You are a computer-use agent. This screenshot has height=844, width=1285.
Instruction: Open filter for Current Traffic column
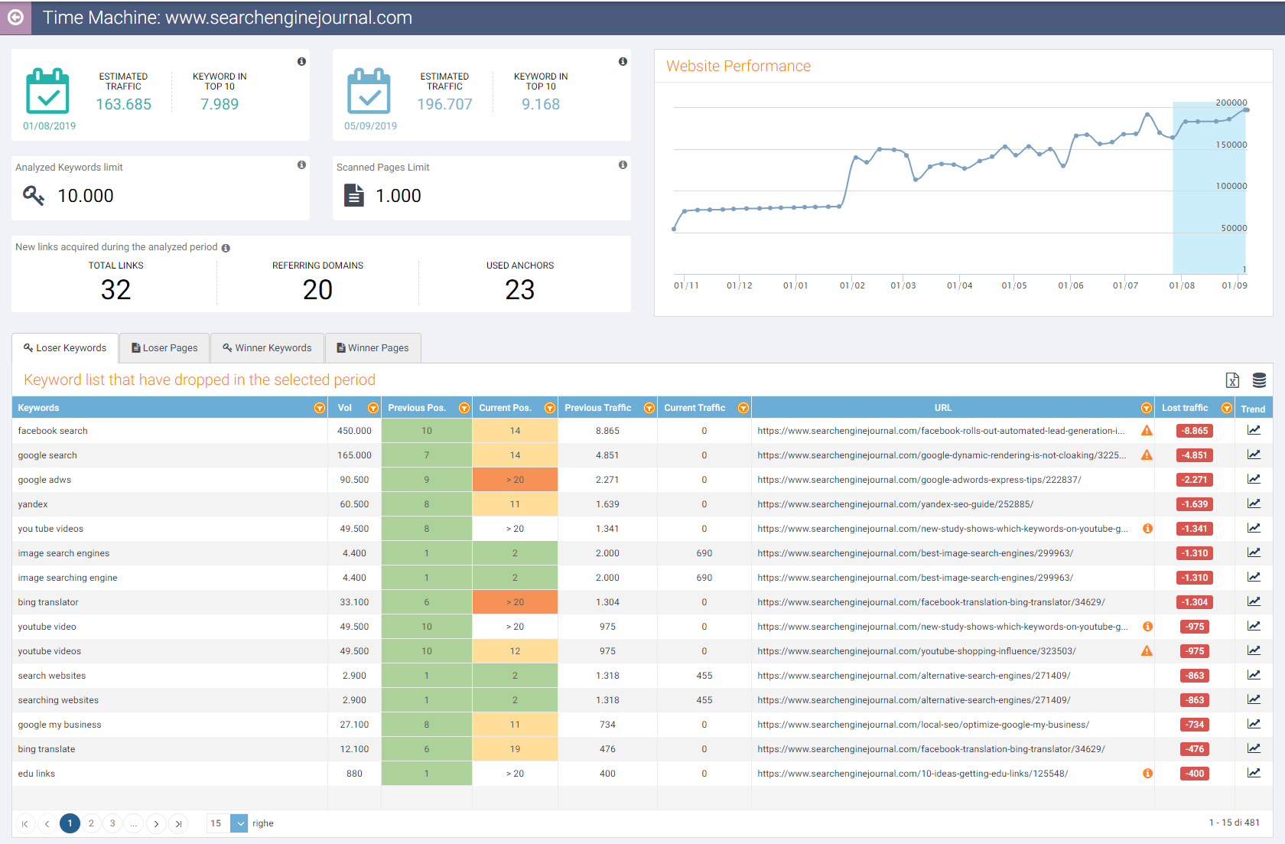point(743,408)
